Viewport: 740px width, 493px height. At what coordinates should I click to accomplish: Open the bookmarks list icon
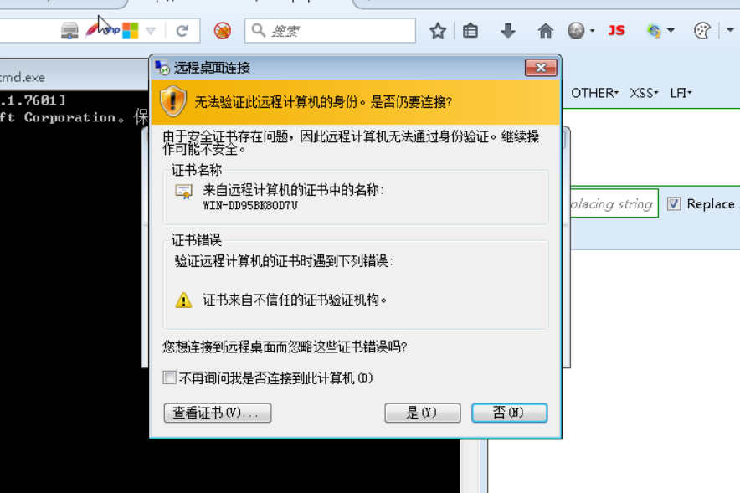(x=470, y=31)
